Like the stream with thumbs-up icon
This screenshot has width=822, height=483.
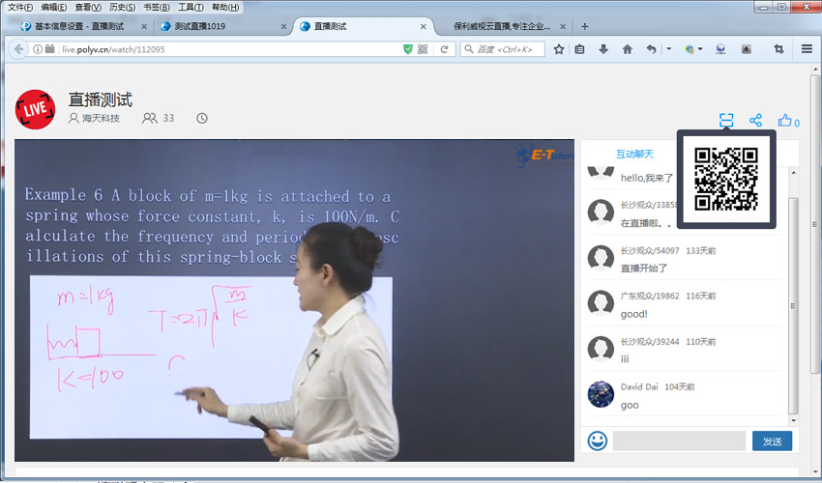785,121
